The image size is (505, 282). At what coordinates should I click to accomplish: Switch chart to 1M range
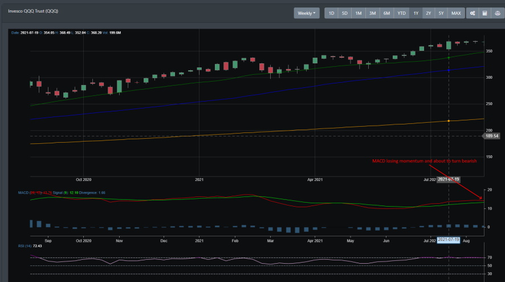coord(359,13)
